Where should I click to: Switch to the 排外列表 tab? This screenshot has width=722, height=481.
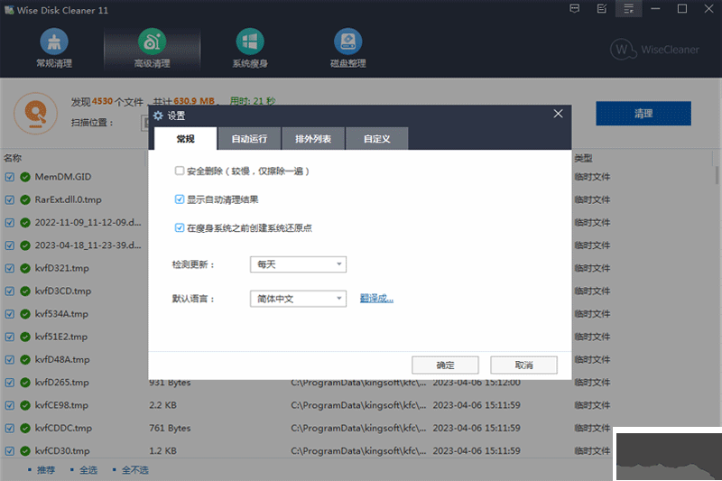coord(313,139)
